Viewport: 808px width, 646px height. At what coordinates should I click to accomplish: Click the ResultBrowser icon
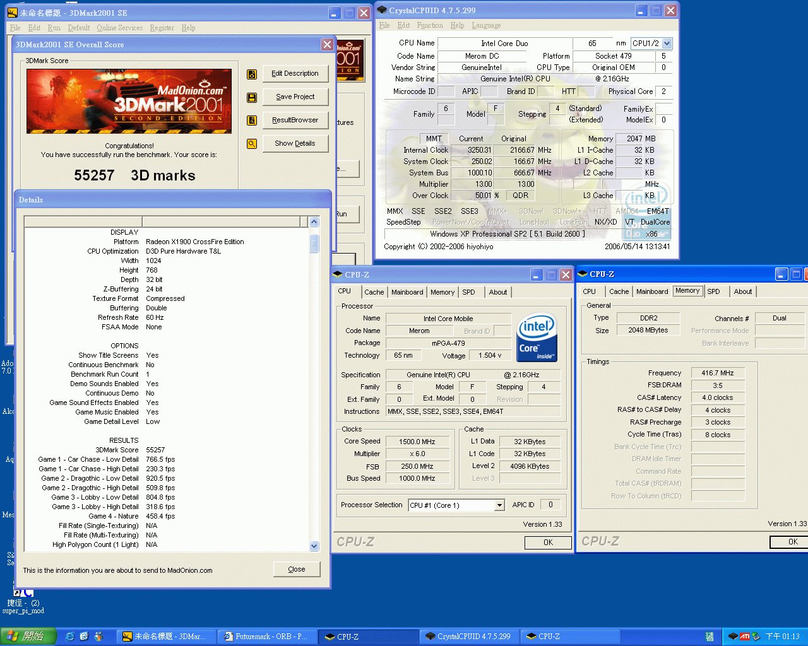(x=252, y=120)
